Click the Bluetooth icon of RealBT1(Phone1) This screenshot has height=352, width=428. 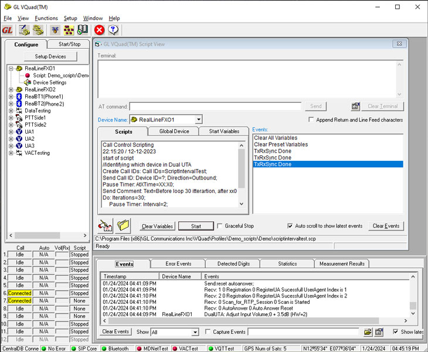tap(19, 96)
